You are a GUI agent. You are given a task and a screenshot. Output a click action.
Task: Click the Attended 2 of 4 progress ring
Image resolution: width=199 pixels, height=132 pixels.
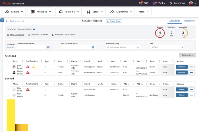click(x=183, y=33)
